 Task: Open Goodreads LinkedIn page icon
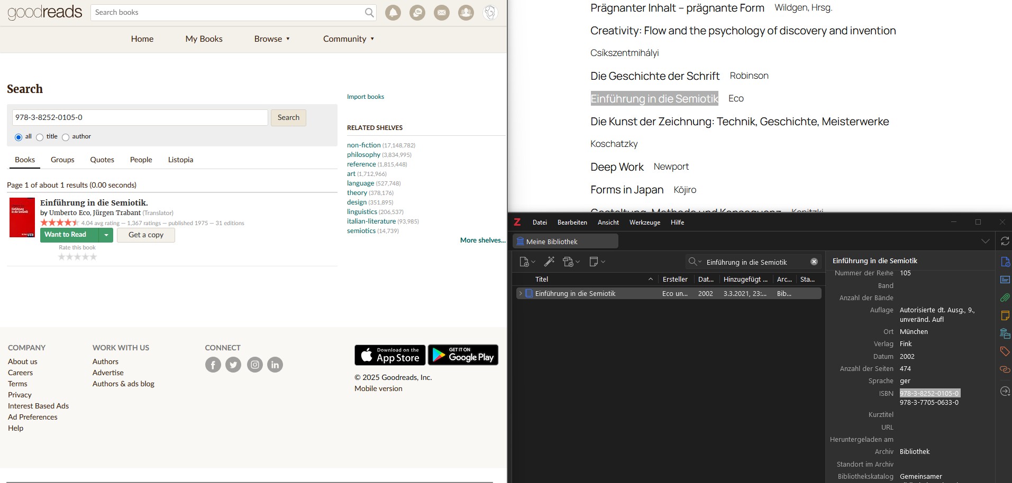pos(275,365)
